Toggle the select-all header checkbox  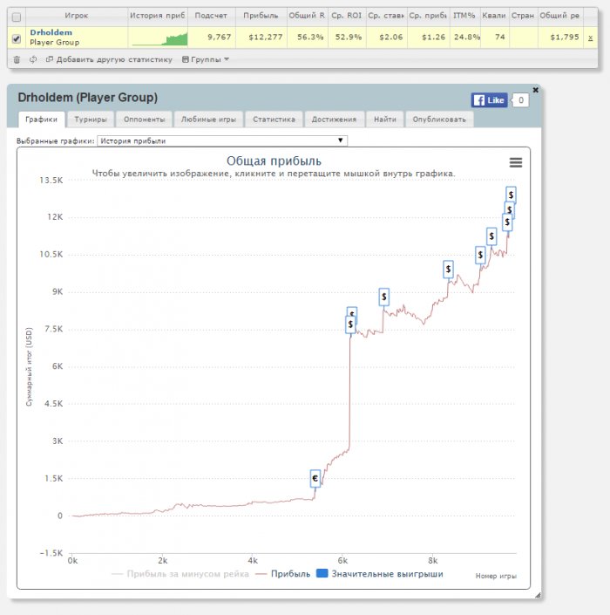point(17,16)
